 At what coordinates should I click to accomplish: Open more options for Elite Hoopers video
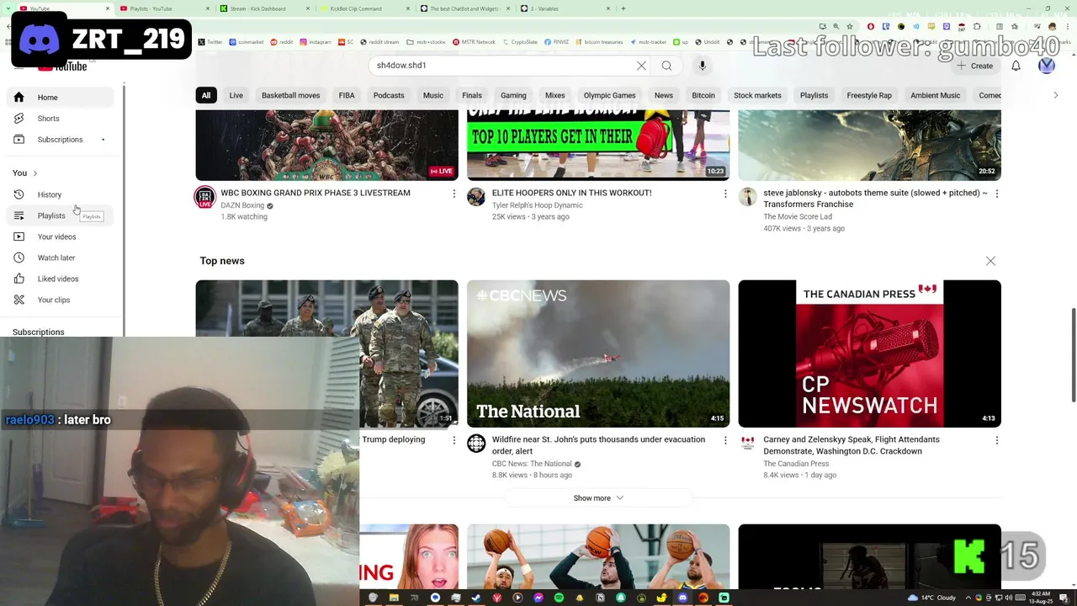coord(725,194)
